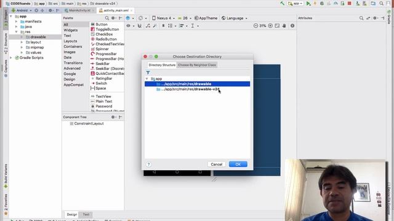Run the app with green play icon

[308, 4]
